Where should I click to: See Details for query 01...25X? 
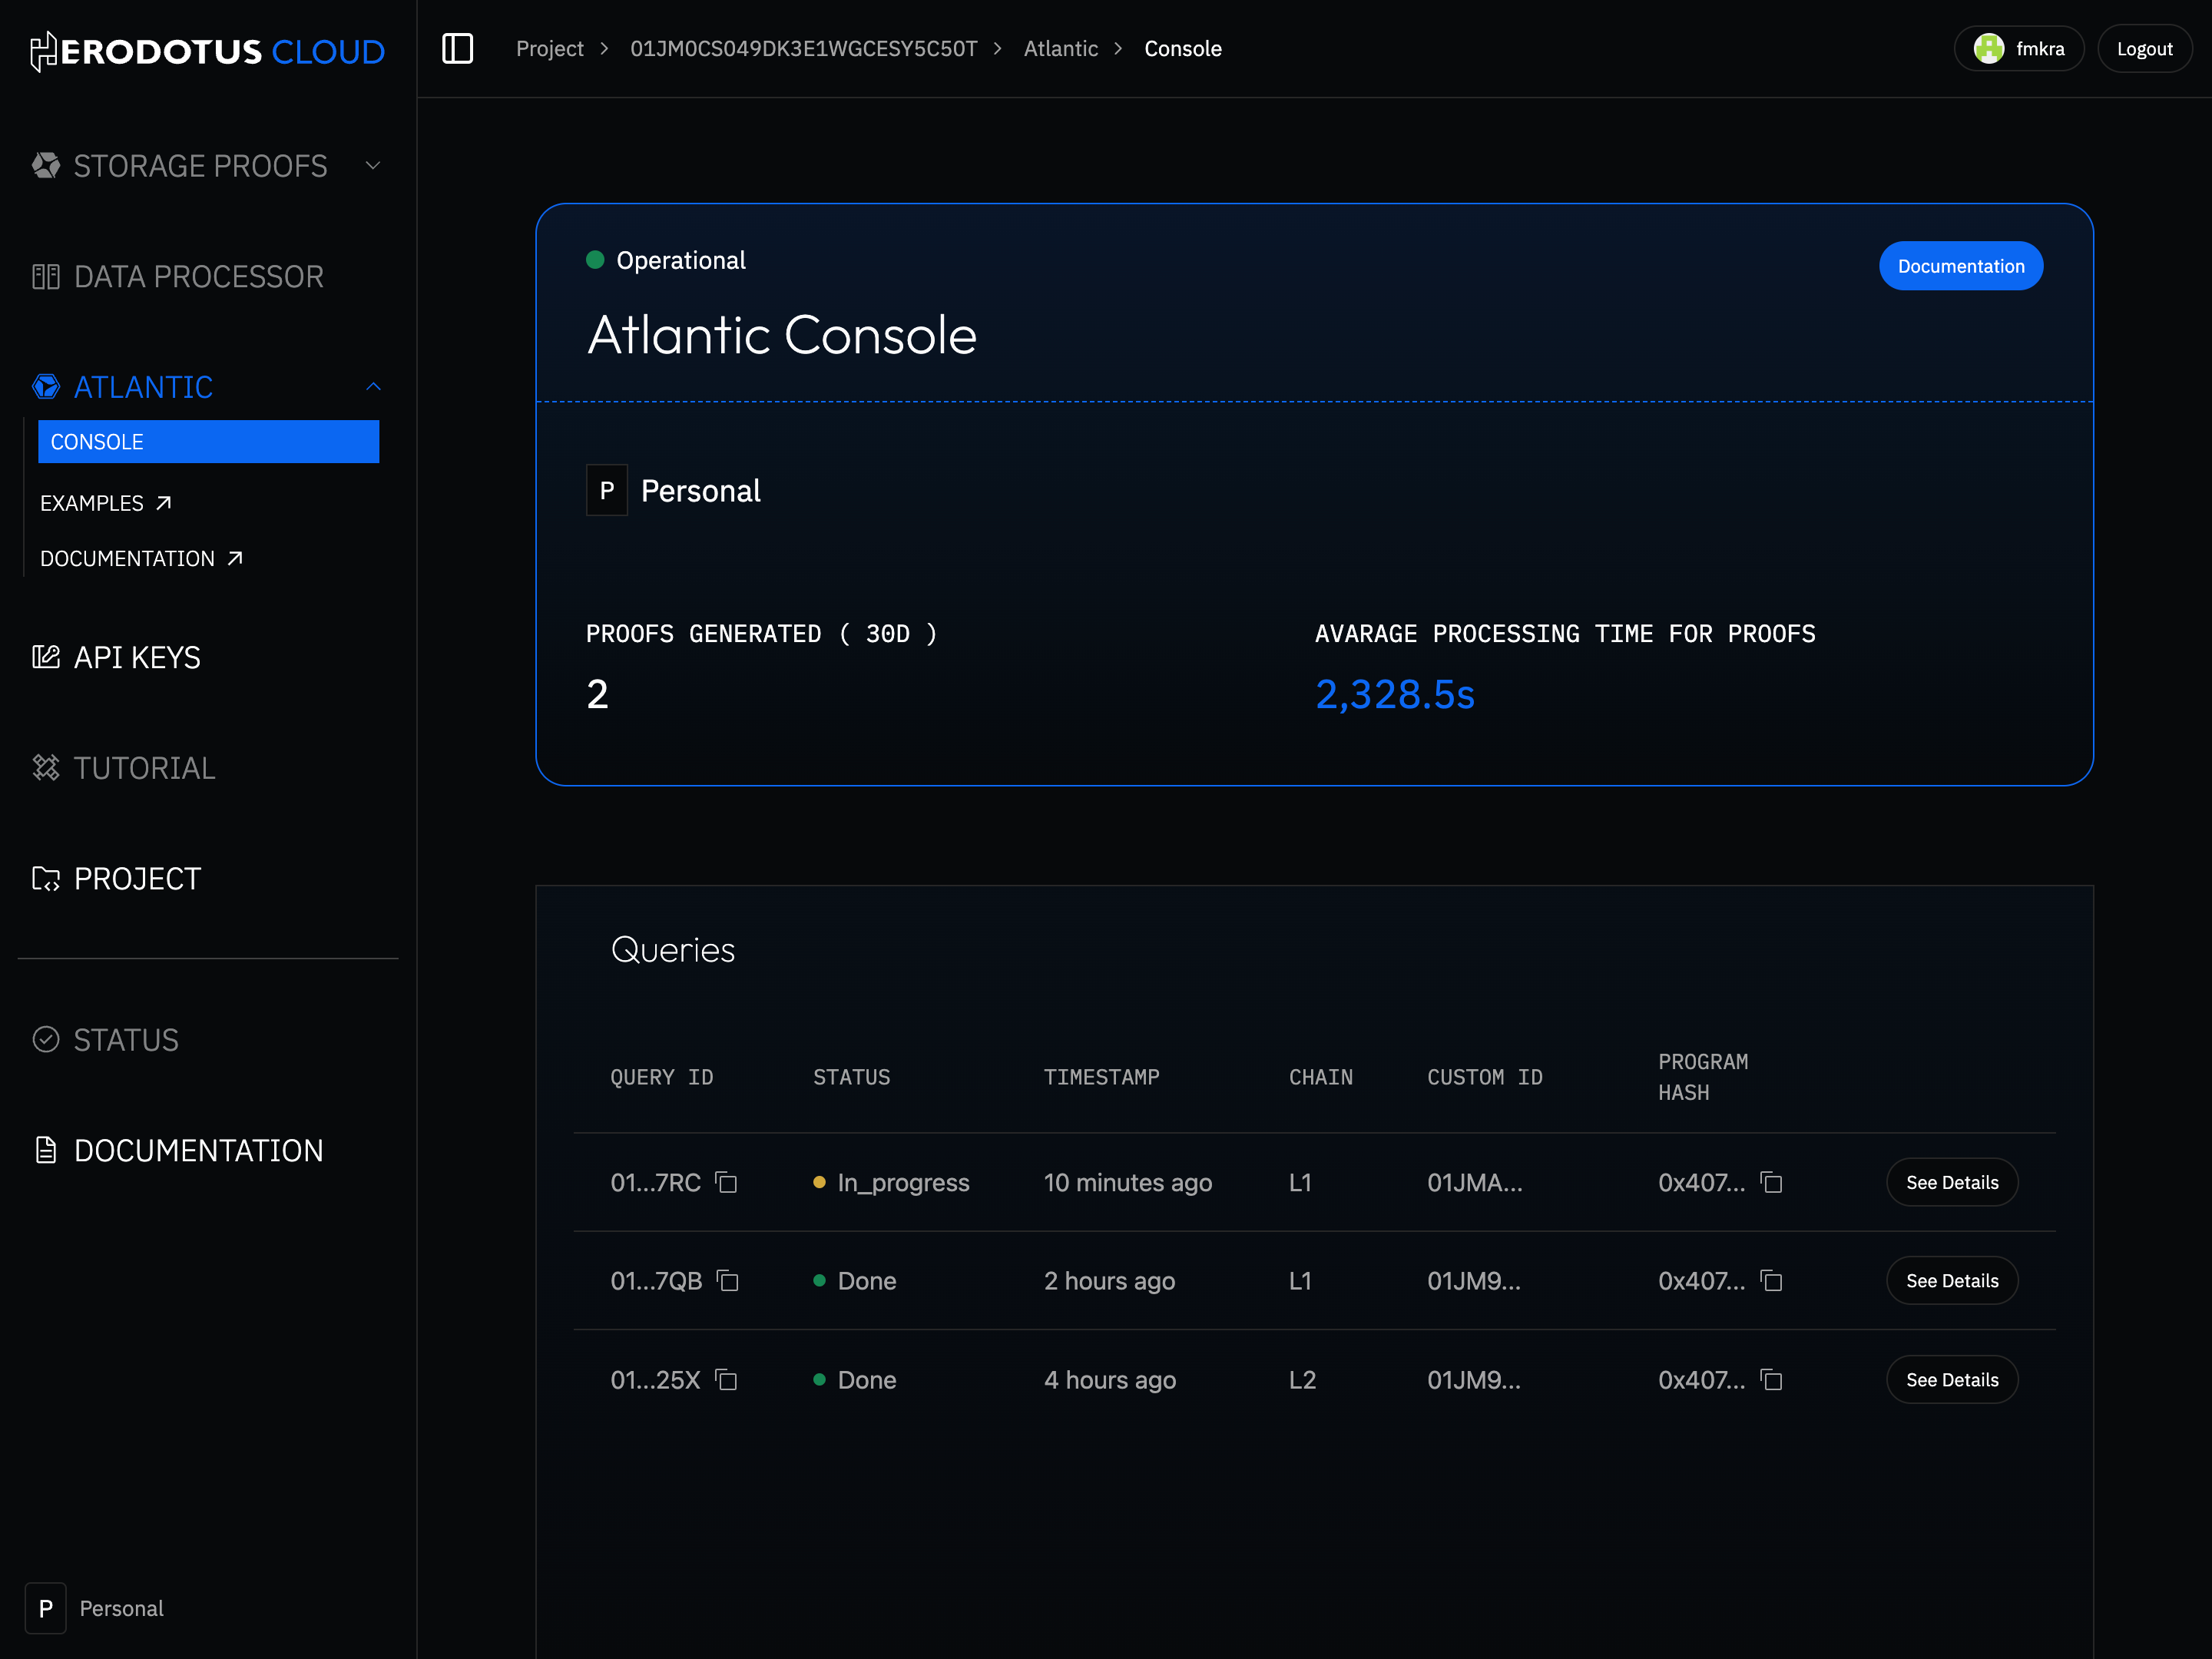click(x=1952, y=1380)
